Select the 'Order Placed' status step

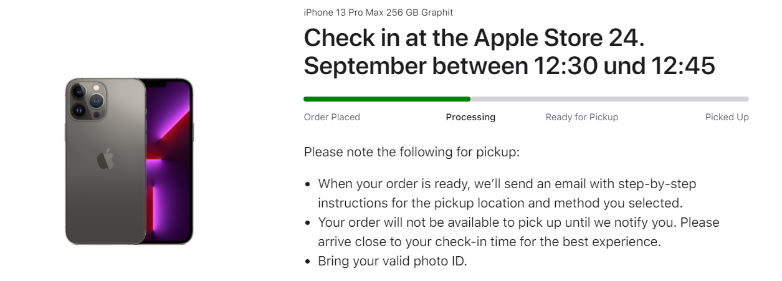(x=331, y=117)
